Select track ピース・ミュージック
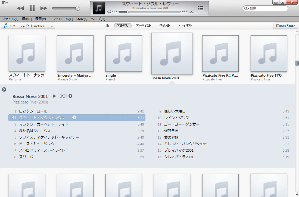 coord(77,144)
